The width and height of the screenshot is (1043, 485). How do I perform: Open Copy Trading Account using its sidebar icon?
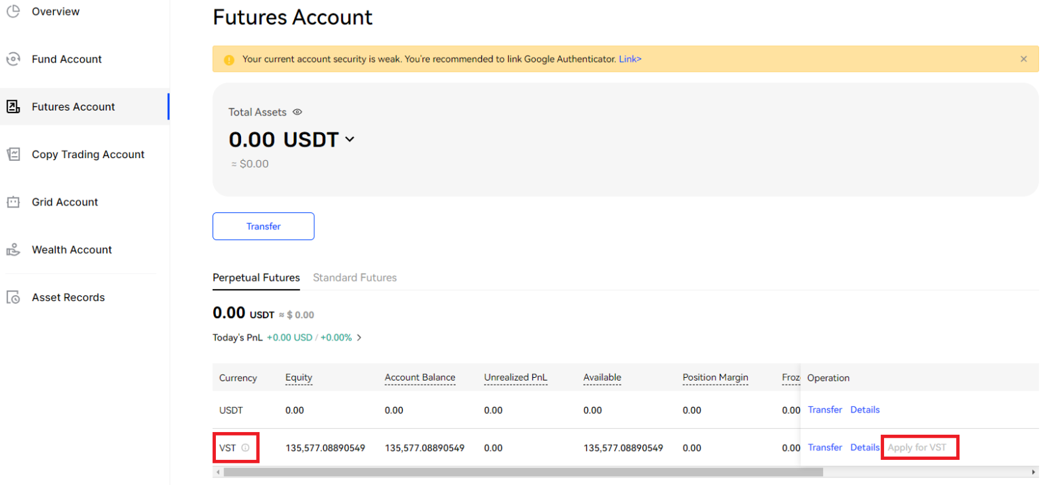pos(13,154)
